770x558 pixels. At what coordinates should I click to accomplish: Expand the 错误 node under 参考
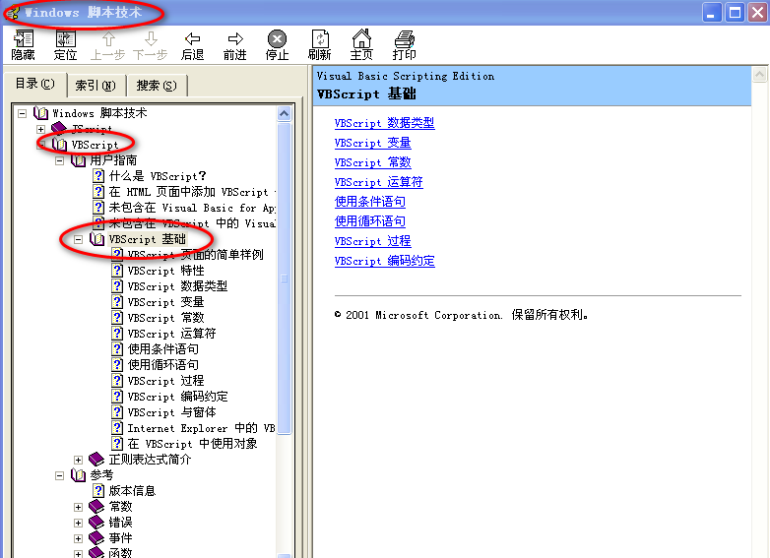click(78, 523)
